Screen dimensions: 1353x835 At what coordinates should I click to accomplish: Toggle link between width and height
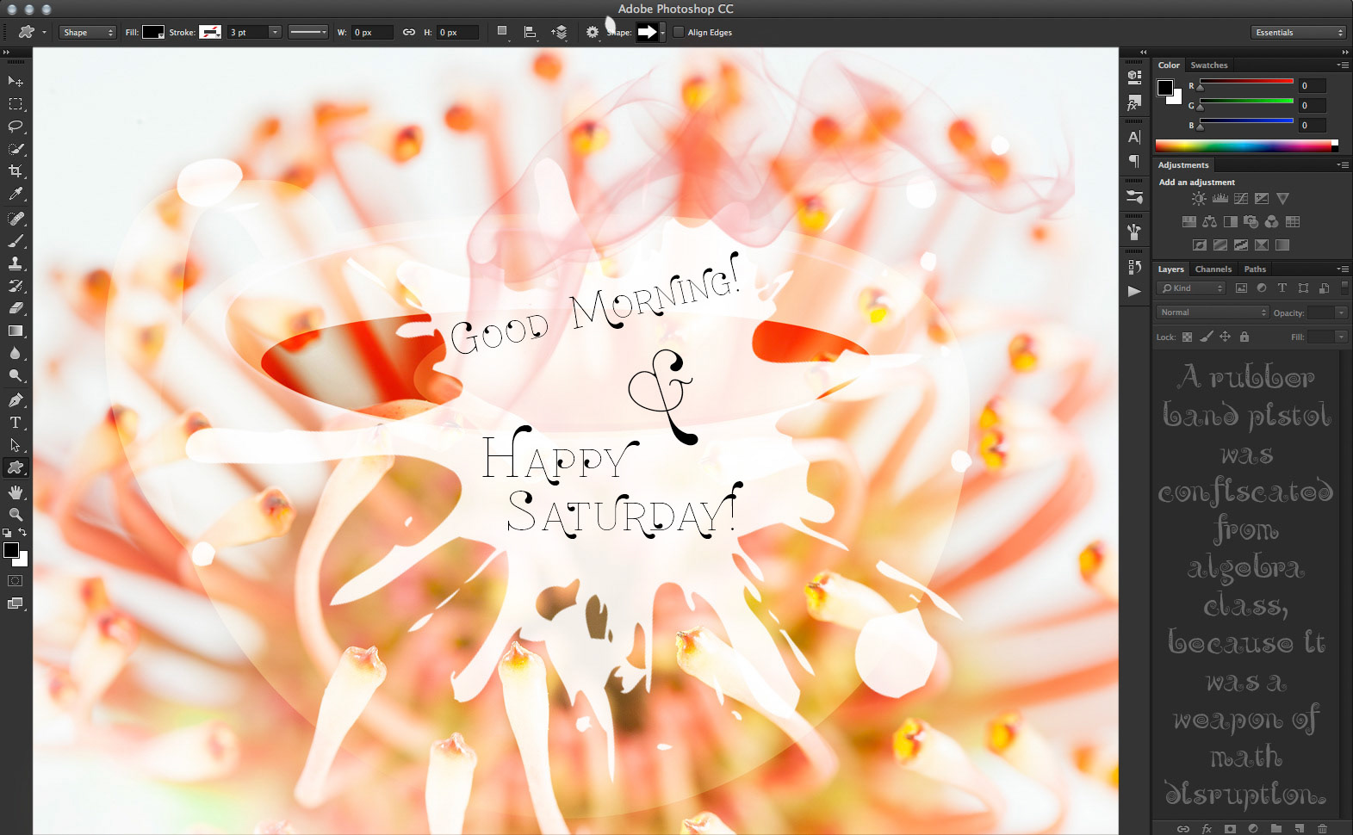(x=409, y=33)
